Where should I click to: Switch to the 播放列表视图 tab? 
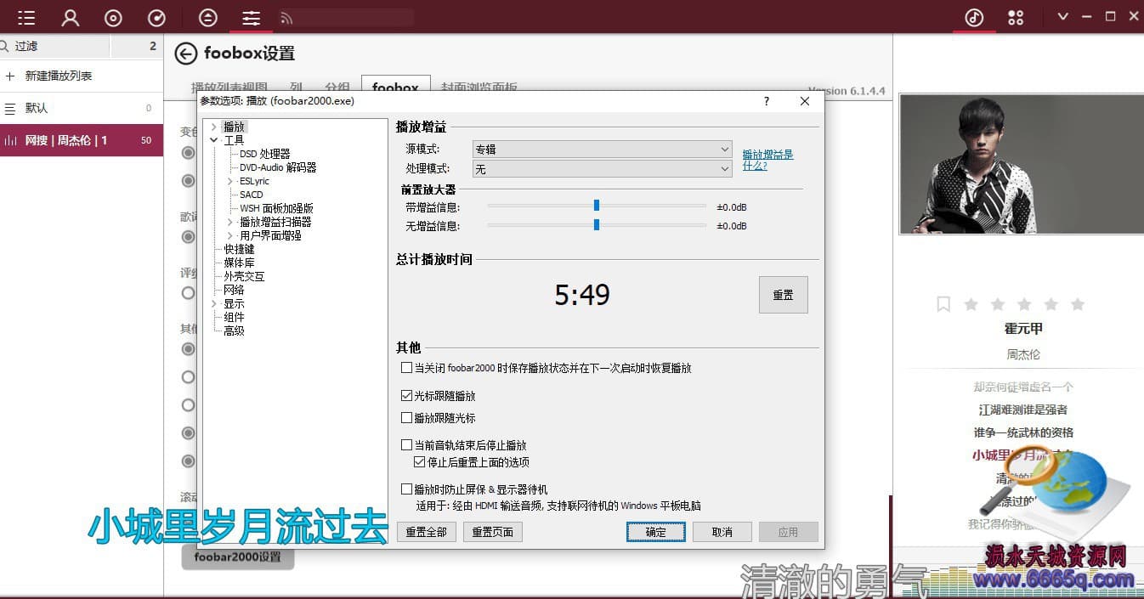pyautogui.click(x=229, y=87)
